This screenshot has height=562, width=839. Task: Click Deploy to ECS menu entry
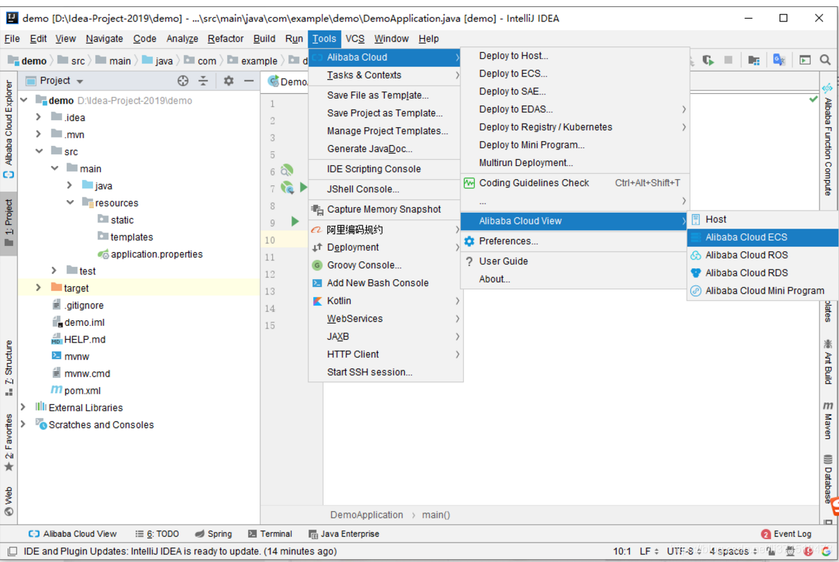coord(574,74)
